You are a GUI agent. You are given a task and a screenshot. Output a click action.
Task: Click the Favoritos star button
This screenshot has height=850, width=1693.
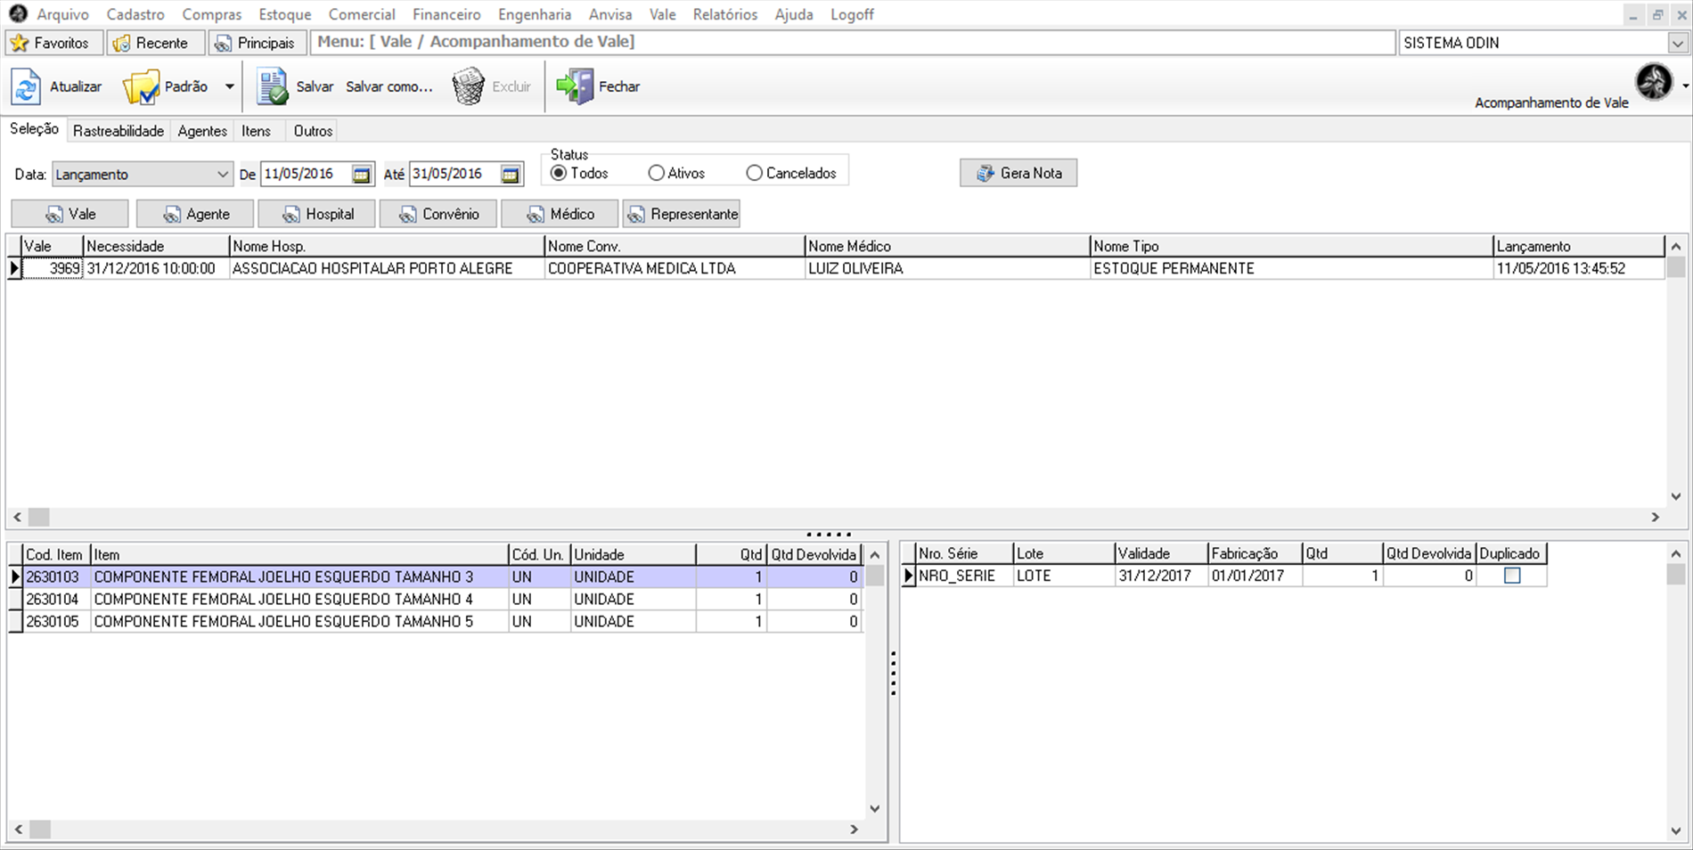coord(53,43)
